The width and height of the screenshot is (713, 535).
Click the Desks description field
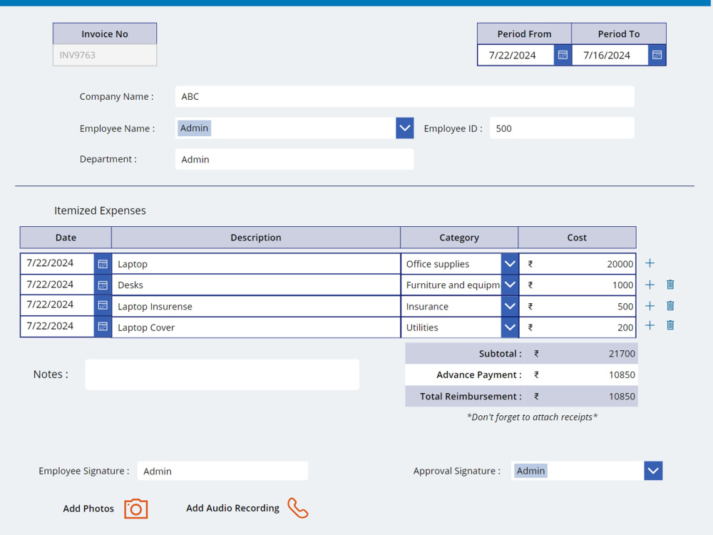(x=256, y=285)
